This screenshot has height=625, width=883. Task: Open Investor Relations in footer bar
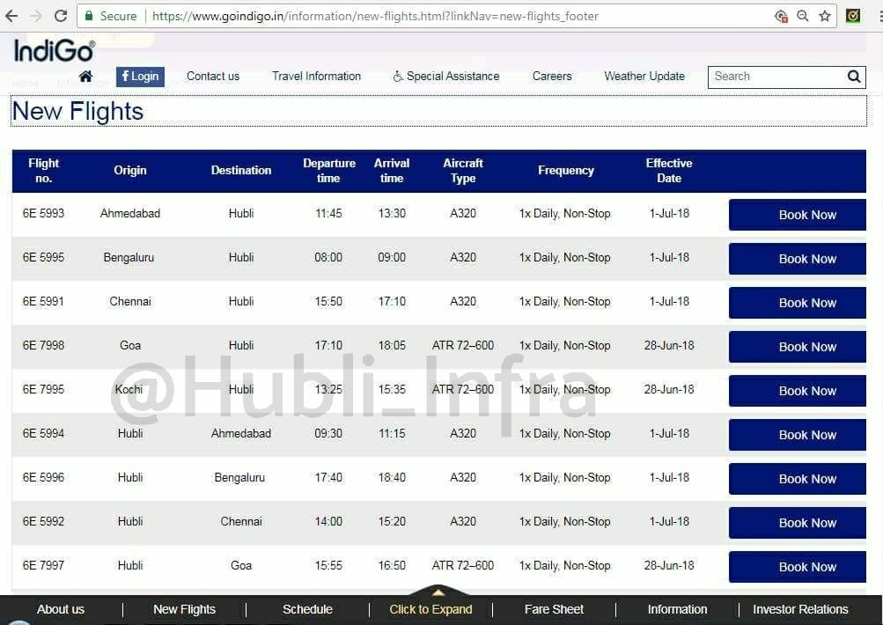(800, 609)
